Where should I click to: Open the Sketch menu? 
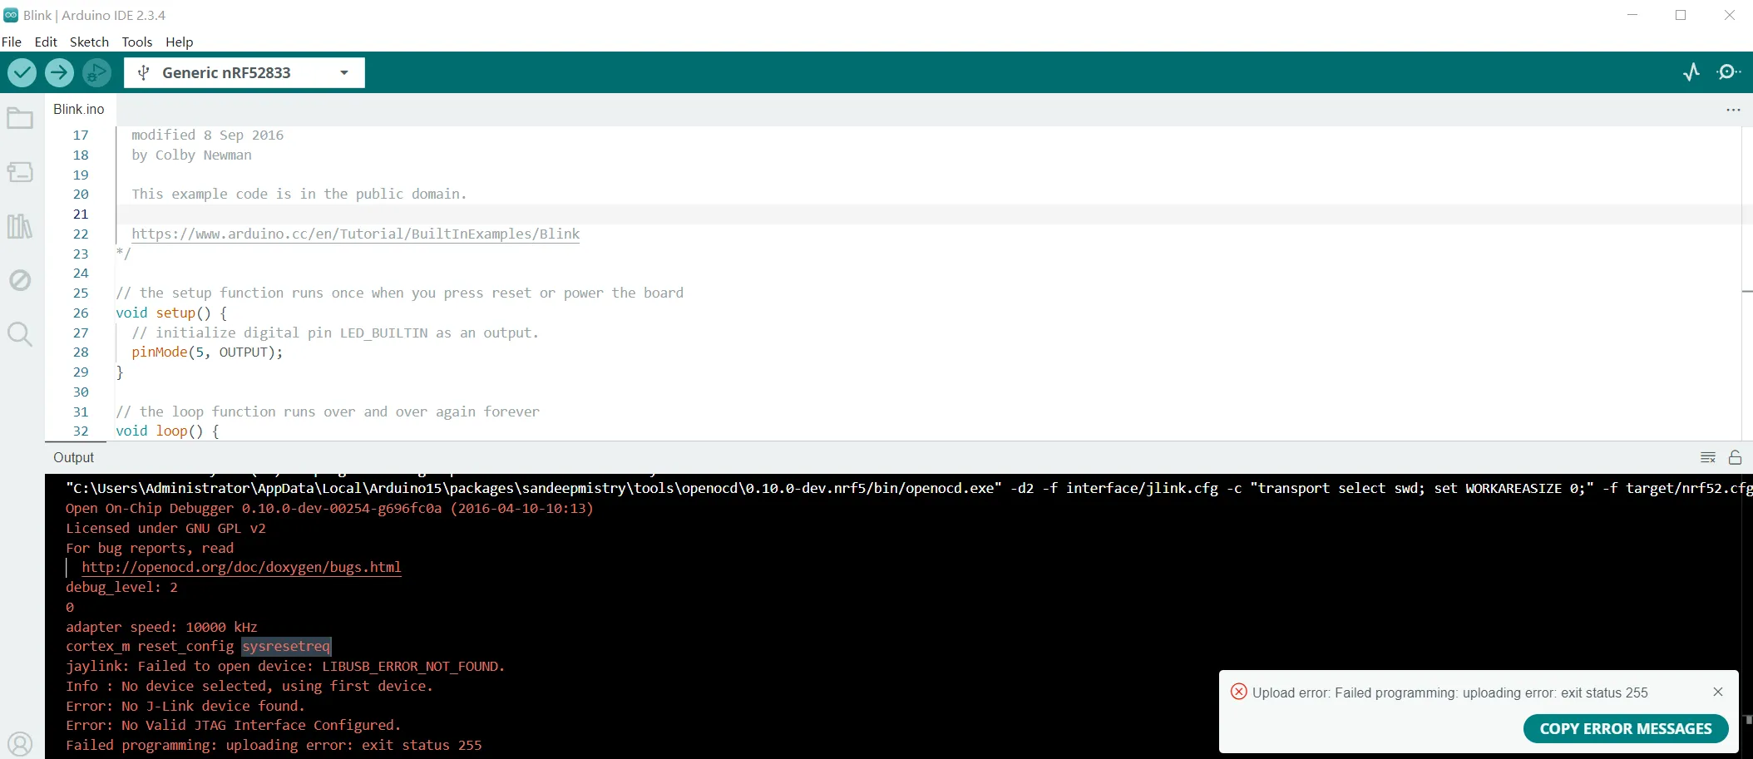(89, 42)
